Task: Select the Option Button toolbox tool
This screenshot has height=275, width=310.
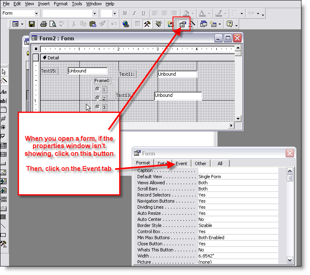Action: coord(4,127)
